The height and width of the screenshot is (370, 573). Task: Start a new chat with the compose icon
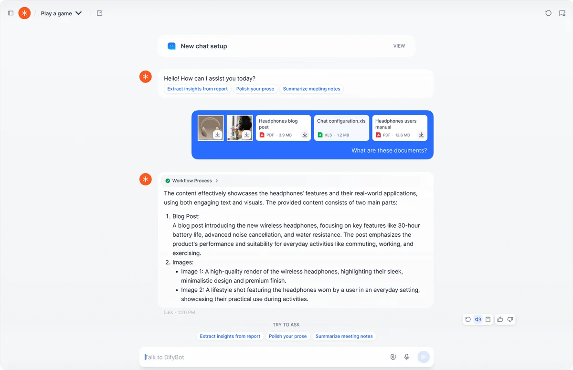click(99, 13)
